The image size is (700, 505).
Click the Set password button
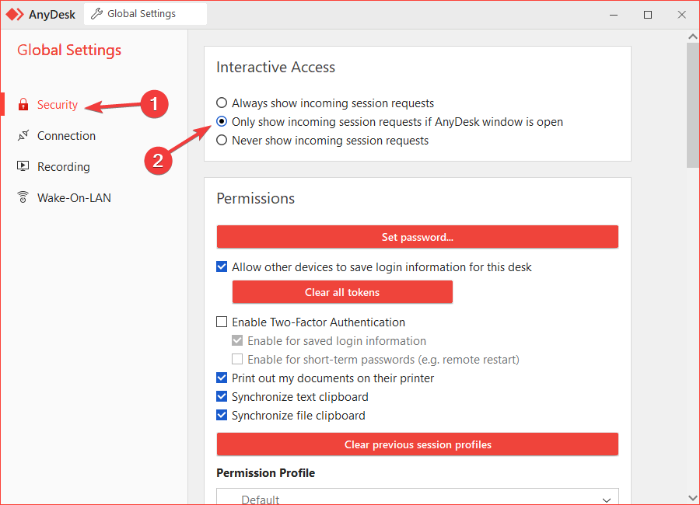(x=418, y=237)
